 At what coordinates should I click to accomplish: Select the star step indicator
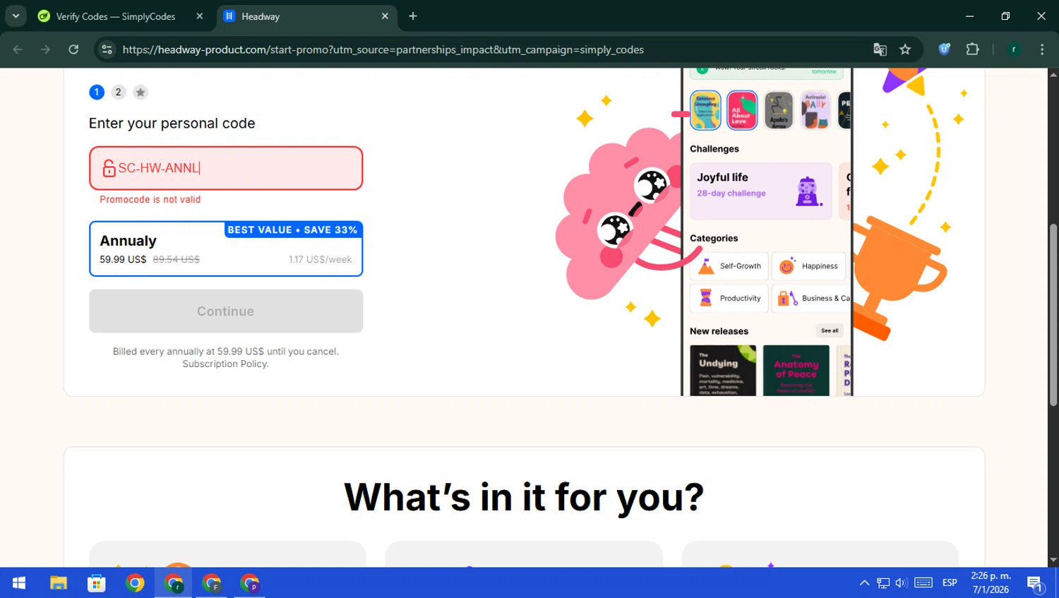pos(140,92)
